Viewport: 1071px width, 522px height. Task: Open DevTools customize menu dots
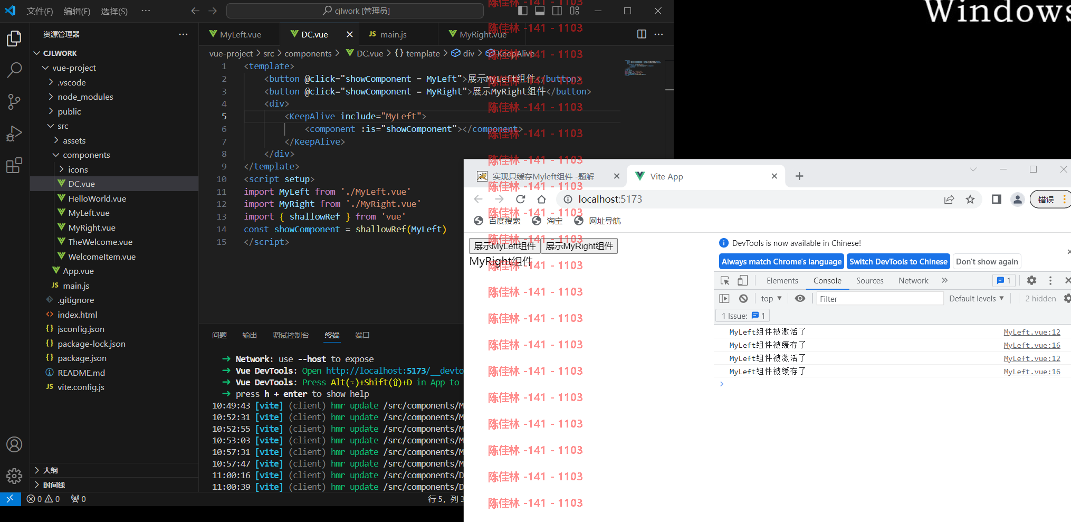[1050, 281]
